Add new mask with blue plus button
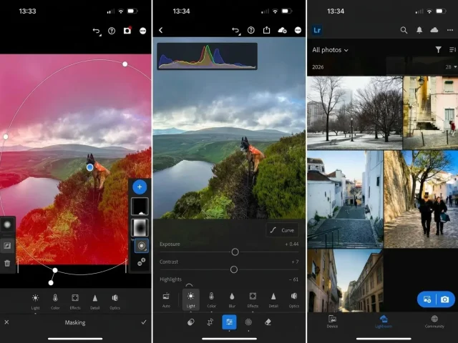The height and width of the screenshot is (343, 458). pyautogui.click(x=140, y=187)
